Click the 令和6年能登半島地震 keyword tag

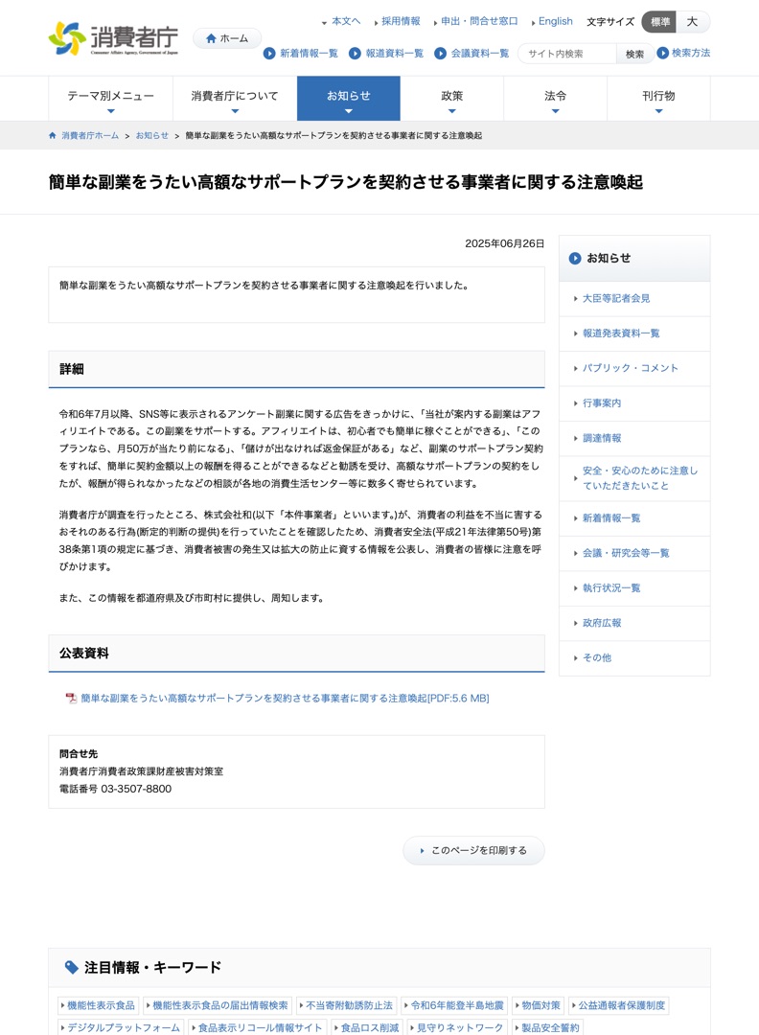455,1005
